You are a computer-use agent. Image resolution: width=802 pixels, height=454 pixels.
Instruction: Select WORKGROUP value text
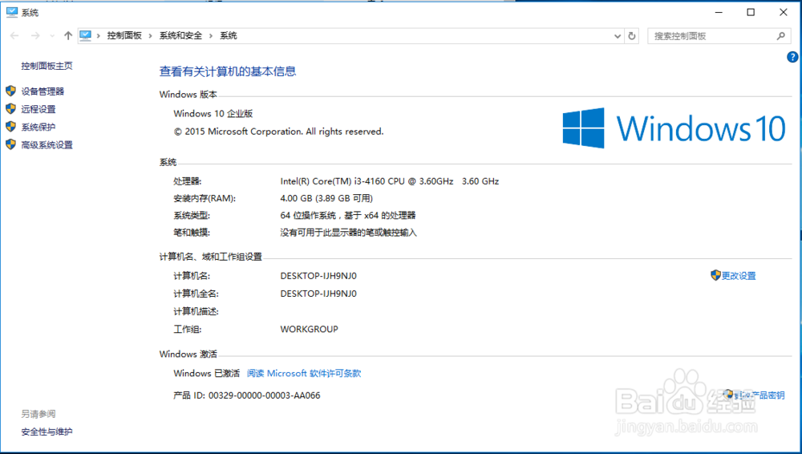309,329
